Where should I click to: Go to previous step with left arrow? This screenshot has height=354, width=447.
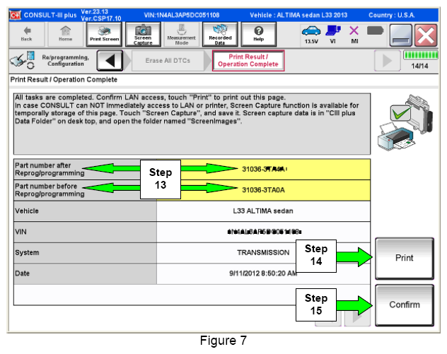110,61
